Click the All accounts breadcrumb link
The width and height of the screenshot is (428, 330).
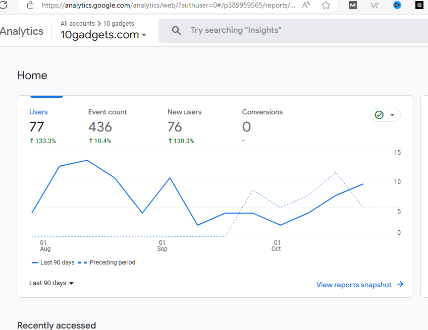click(x=78, y=24)
